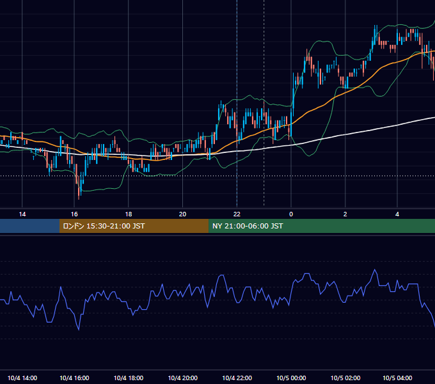This screenshot has height=384, width=435.
Task: Click the 10/5 00:00 date label
Action: coord(291,378)
